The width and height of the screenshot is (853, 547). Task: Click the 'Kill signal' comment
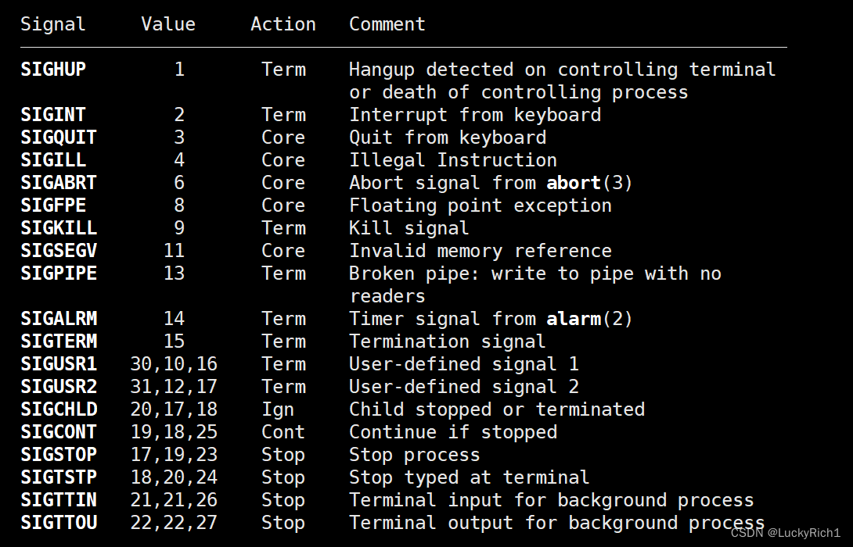coord(409,229)
